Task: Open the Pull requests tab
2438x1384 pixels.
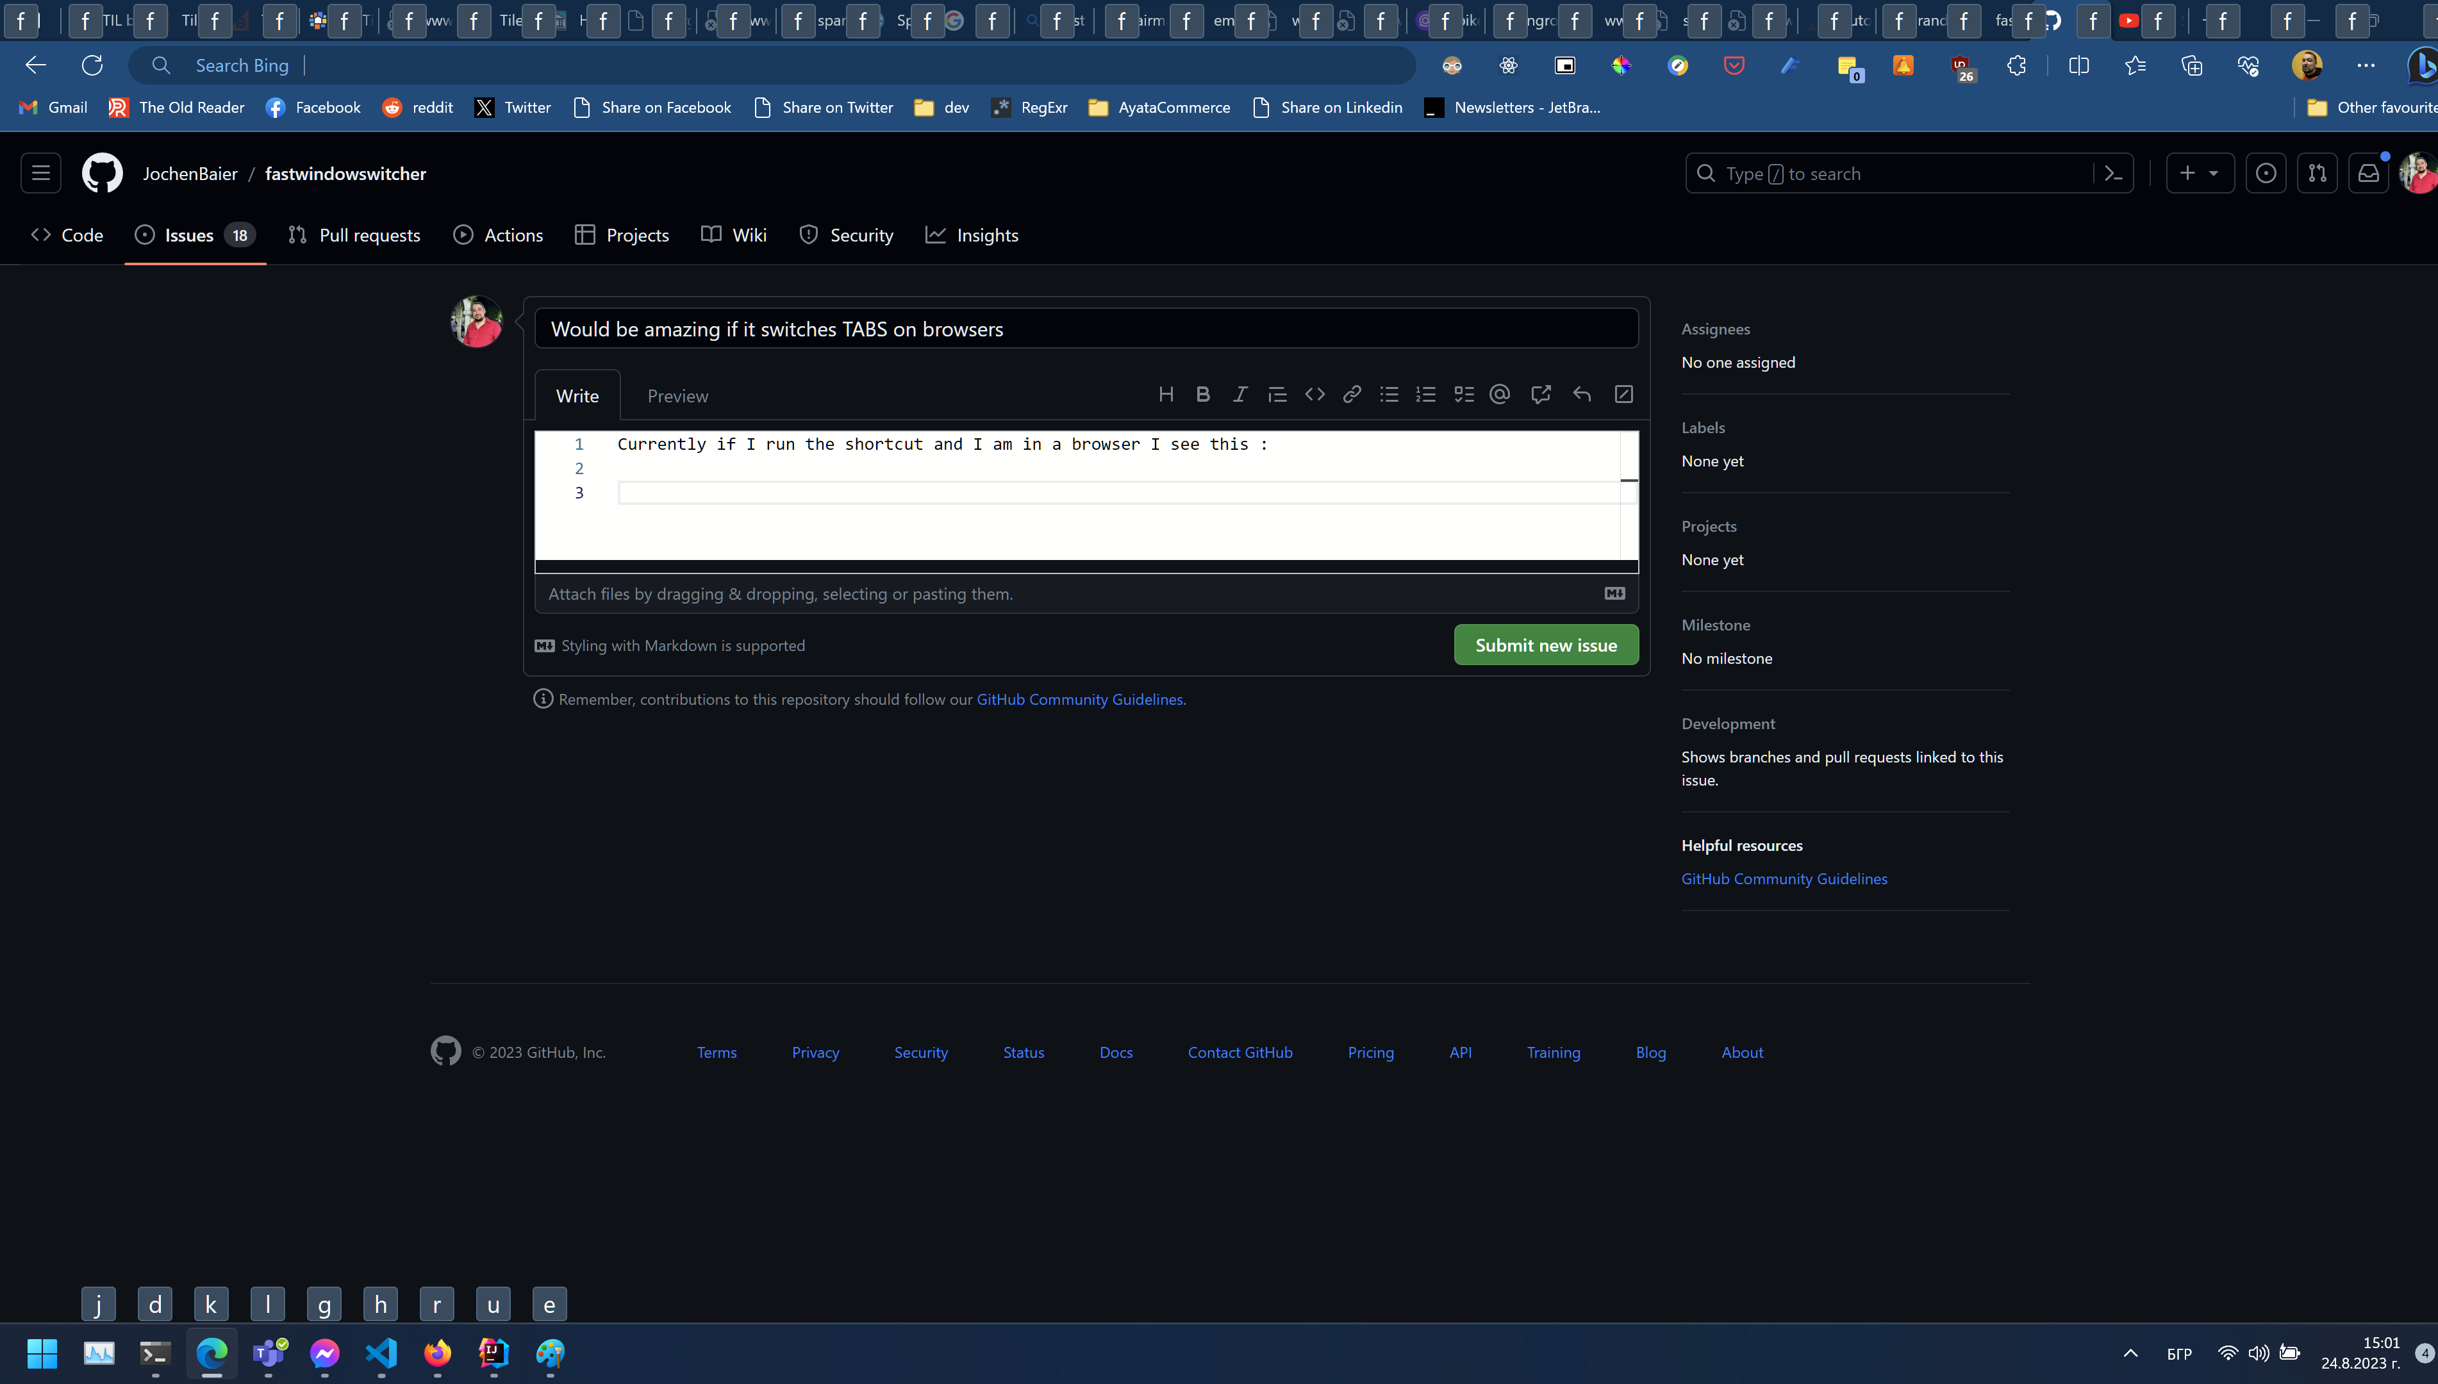Action: pos(354,235)
